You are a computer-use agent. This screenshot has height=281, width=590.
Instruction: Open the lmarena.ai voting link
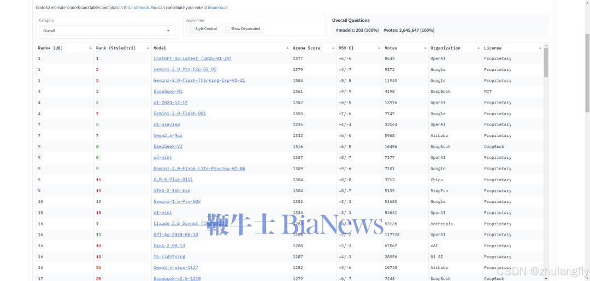pyautogui.click(x=218, y=7)
